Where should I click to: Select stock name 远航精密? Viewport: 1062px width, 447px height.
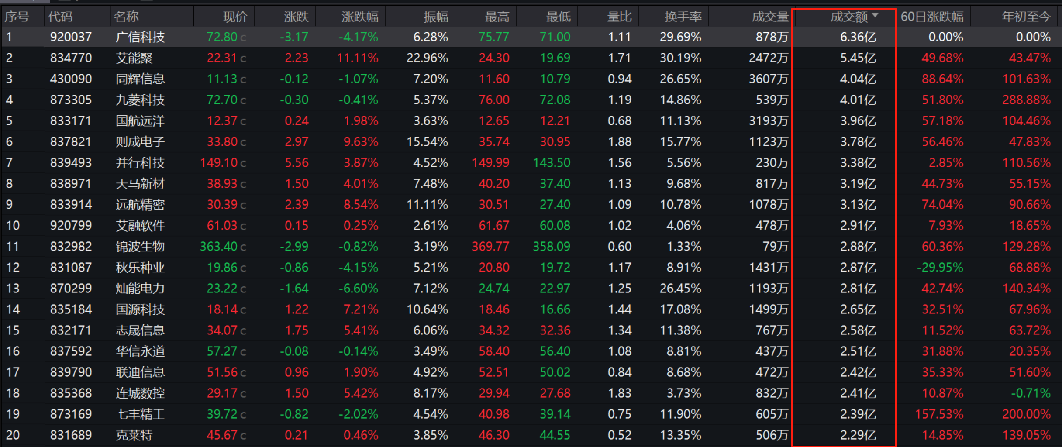[x=140, y=205]
